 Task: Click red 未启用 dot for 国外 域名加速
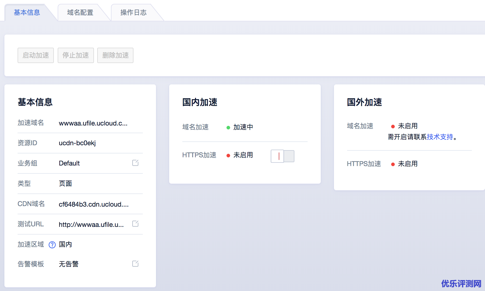[393, 126]
